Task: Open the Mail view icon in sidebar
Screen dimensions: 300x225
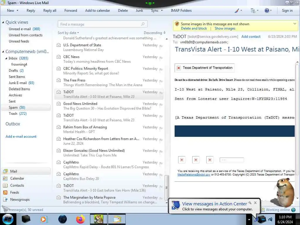Action: pyautogui.click(x=6, y=171)
